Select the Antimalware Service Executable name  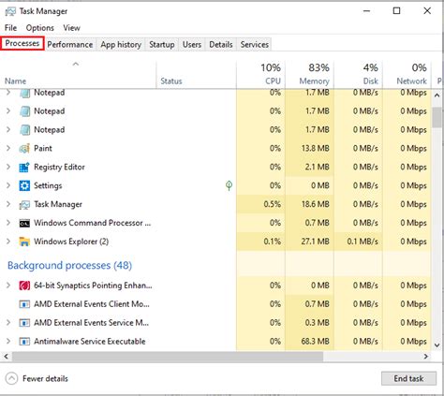90,342
